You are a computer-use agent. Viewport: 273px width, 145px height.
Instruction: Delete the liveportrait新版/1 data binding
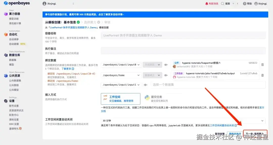coord(262,65)
